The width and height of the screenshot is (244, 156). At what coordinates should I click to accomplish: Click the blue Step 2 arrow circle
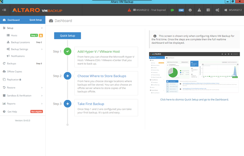click(x=67, y=76)
